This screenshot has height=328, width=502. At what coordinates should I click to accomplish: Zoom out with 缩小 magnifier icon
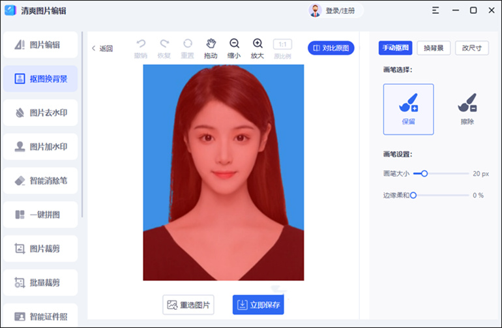(x=234, y=44)
